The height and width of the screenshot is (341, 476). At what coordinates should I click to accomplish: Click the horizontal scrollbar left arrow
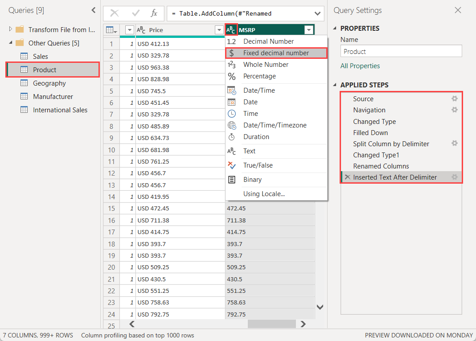click(x=132, y=324)
